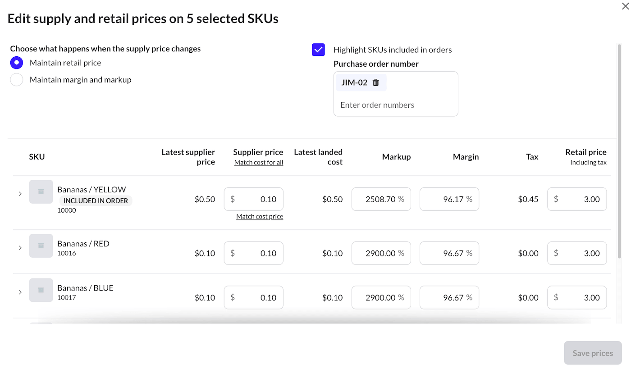Edit margin field for Bananas / RED
631x373 pixels.
[449, 253]
